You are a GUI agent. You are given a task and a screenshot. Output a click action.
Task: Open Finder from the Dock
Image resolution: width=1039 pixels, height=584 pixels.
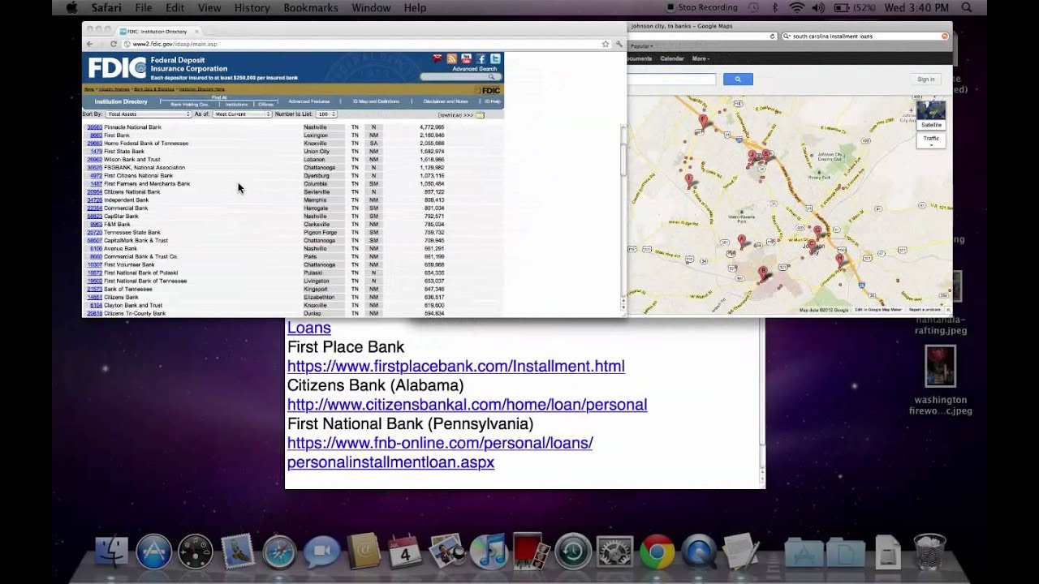click(112, 552)
